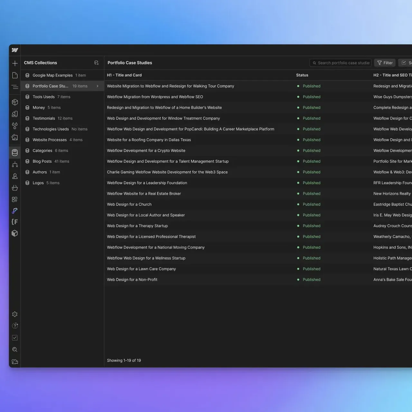This screenshot has width=412, height=412.
Task: Open the Categories collection
Action: (x=62, y=151)
